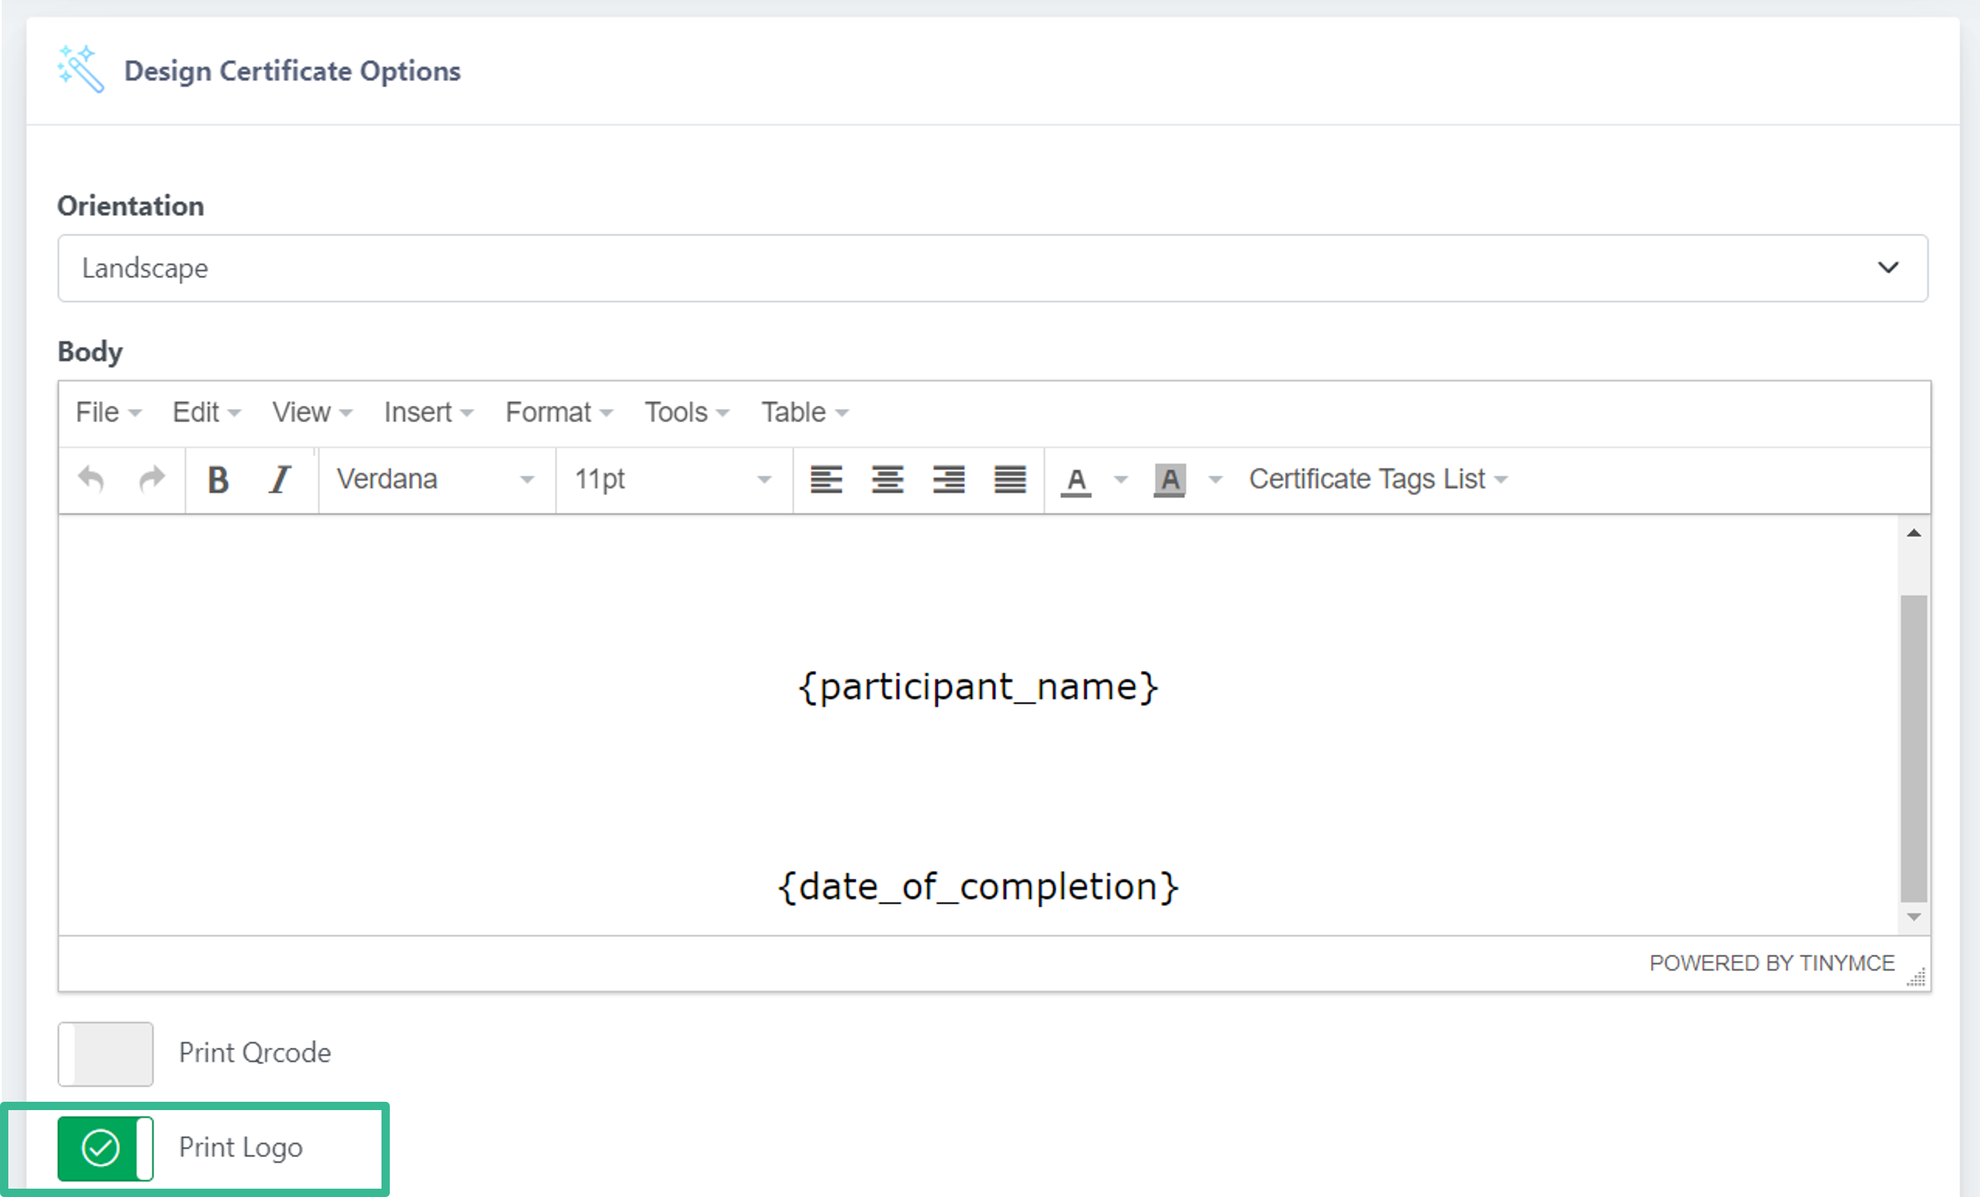
Task: Open text color picker arrow
Action: (x=1120, y=480)
